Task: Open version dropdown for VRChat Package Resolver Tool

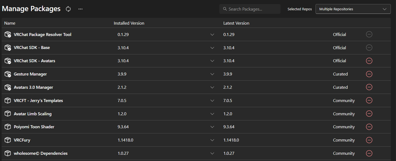Action: [213, 35]
